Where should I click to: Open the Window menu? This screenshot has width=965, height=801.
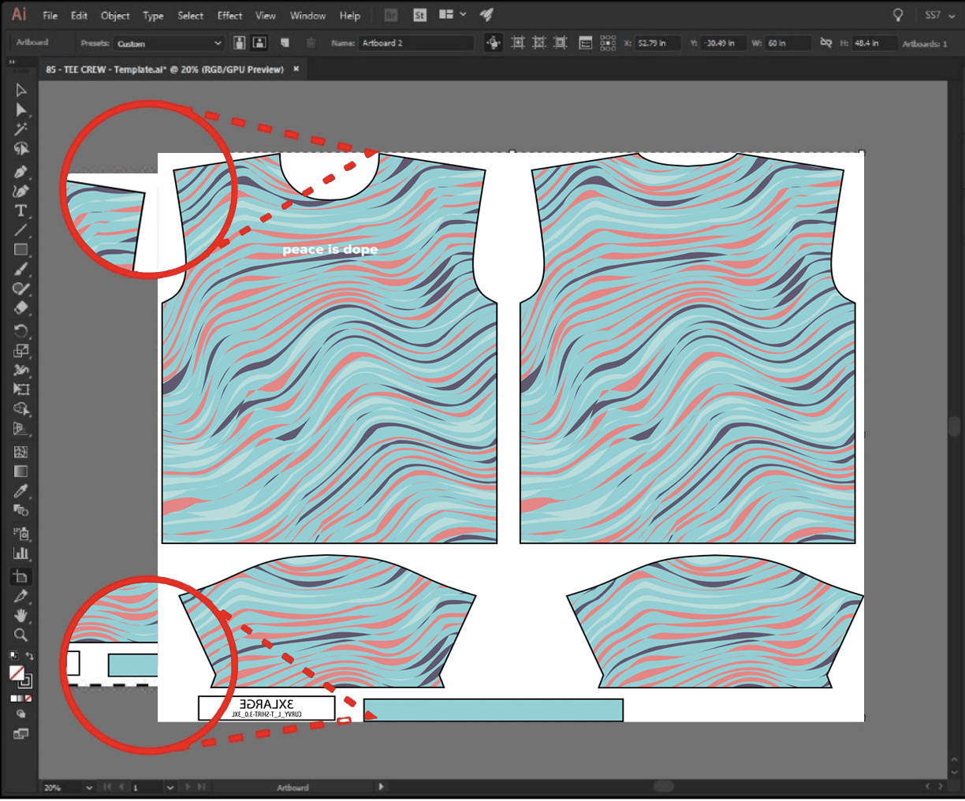point(307,16)
